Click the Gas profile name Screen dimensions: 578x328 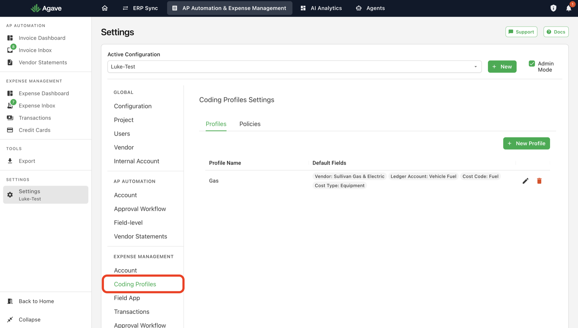214,181
